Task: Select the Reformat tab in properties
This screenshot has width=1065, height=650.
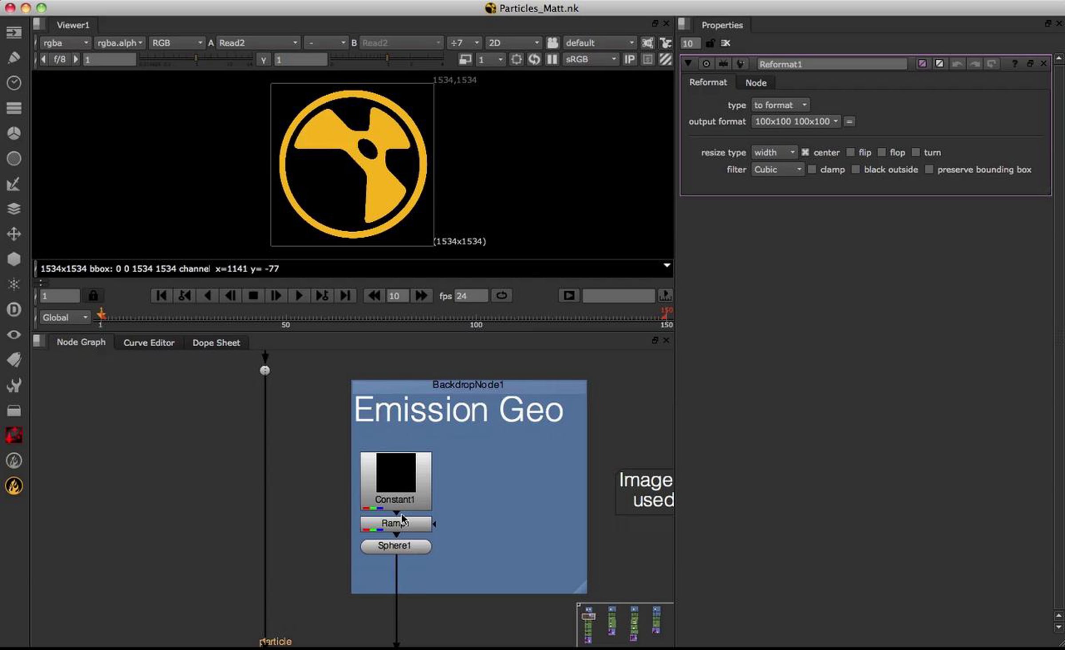Action: [x=708, y=82]
